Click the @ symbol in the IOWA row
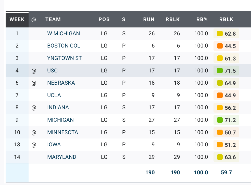The height and width of the screenshot is (185, 251). pyautogui.click(x=34, y=145)
